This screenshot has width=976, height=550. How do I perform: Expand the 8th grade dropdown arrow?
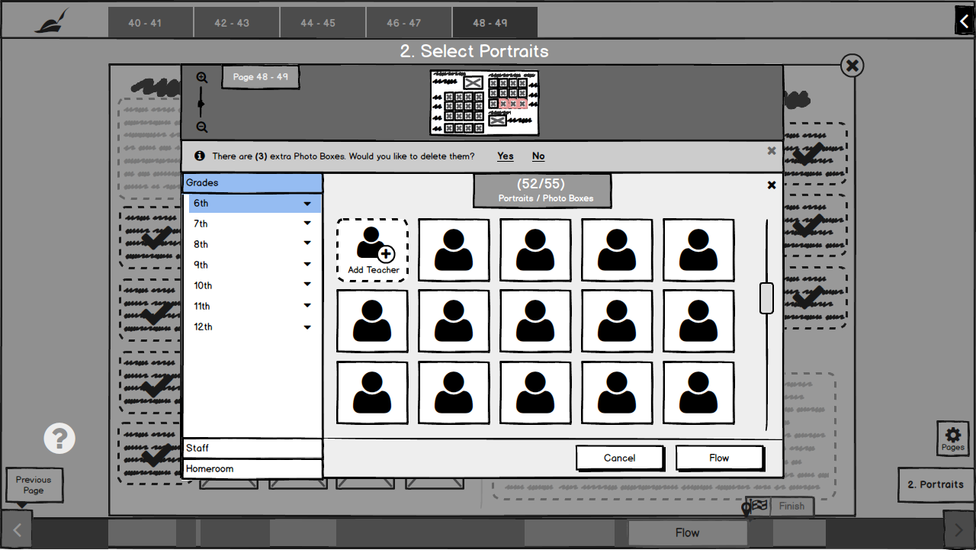(307, 243)
